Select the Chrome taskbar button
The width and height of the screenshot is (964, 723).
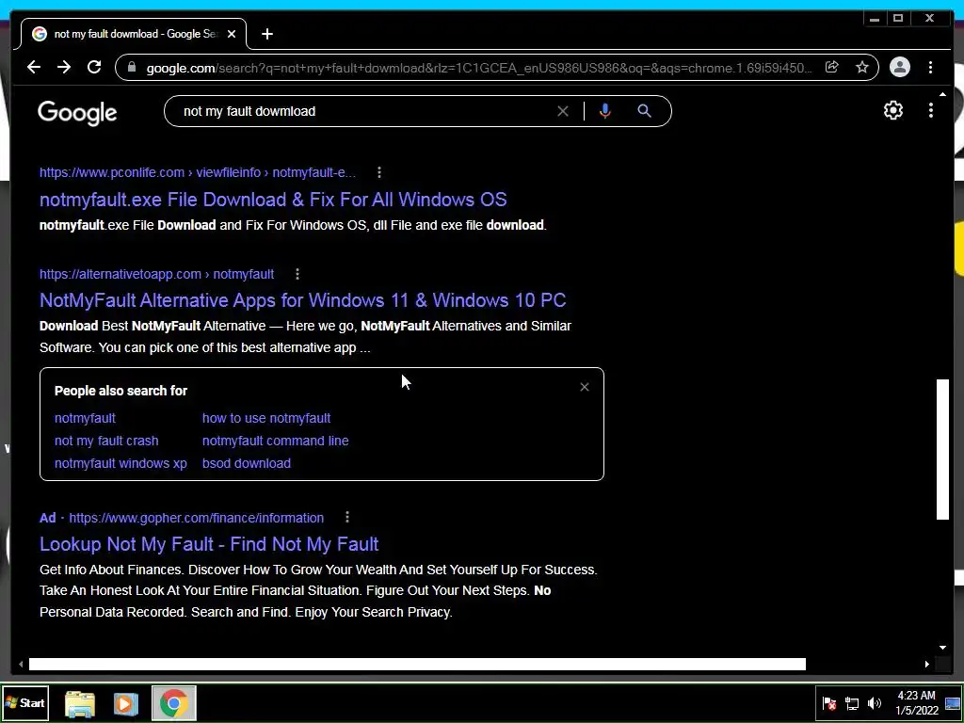click(x=174, y=703)
